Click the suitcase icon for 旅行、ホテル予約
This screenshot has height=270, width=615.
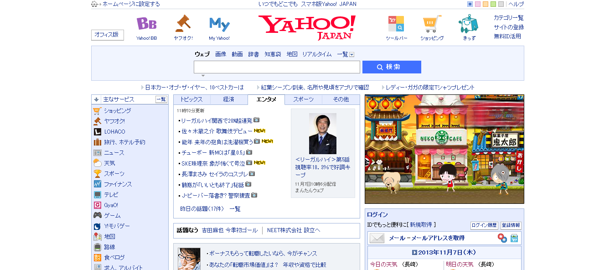click(x=97, y=142)
